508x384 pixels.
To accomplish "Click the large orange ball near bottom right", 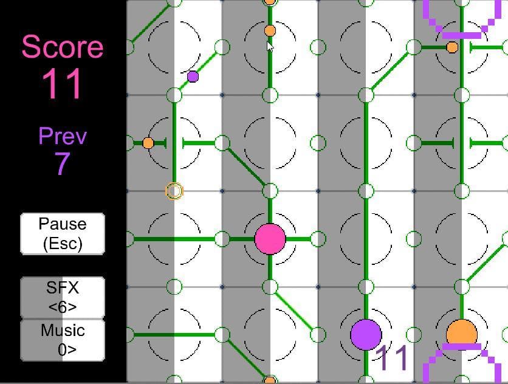I will [x=462, y=333].
